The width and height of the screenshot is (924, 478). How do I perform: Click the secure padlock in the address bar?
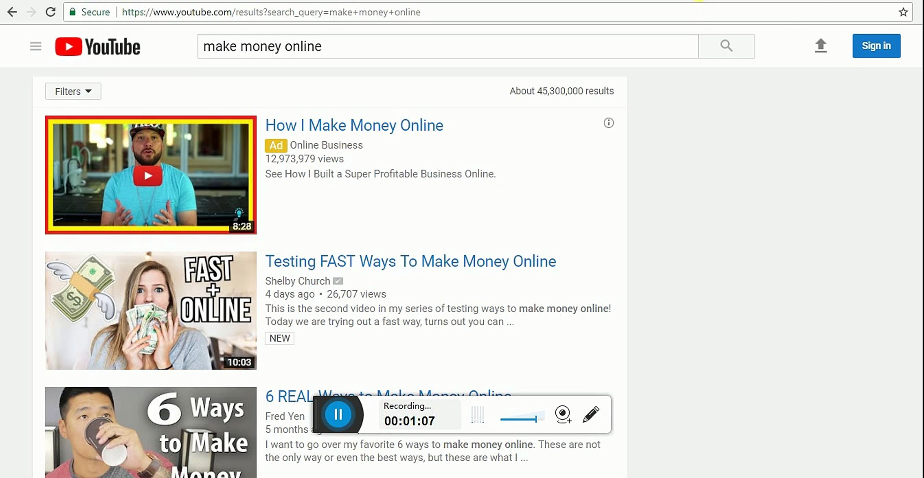(x=73, y=12)
